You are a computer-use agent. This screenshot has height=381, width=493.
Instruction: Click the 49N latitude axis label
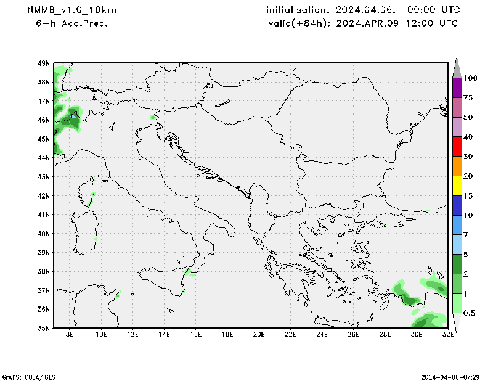point(43,63)
